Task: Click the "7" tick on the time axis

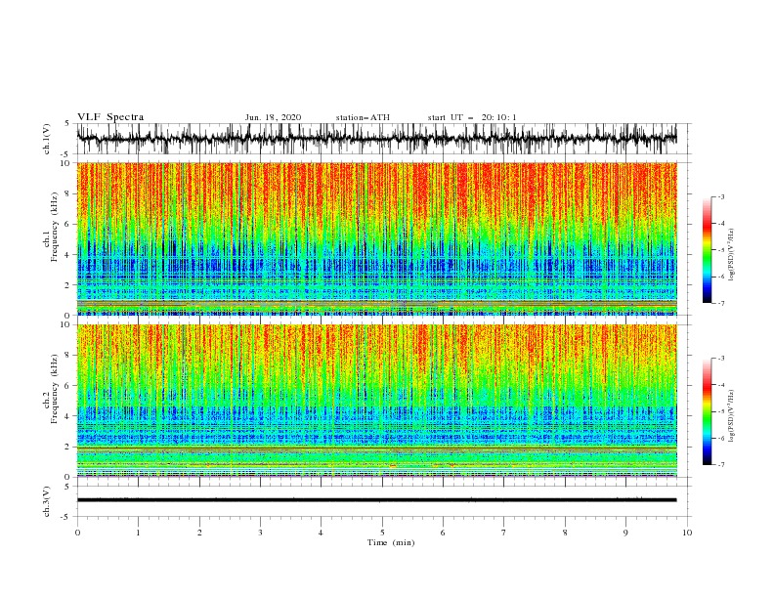Action: pyautogui.click(x=504, y=533)
